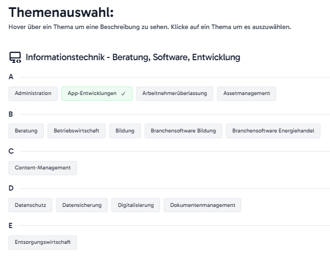The image size is (330, 256).
Task: Choose the Assetmanagement topic
Action: pyautogui.click(x=247, y=93)
